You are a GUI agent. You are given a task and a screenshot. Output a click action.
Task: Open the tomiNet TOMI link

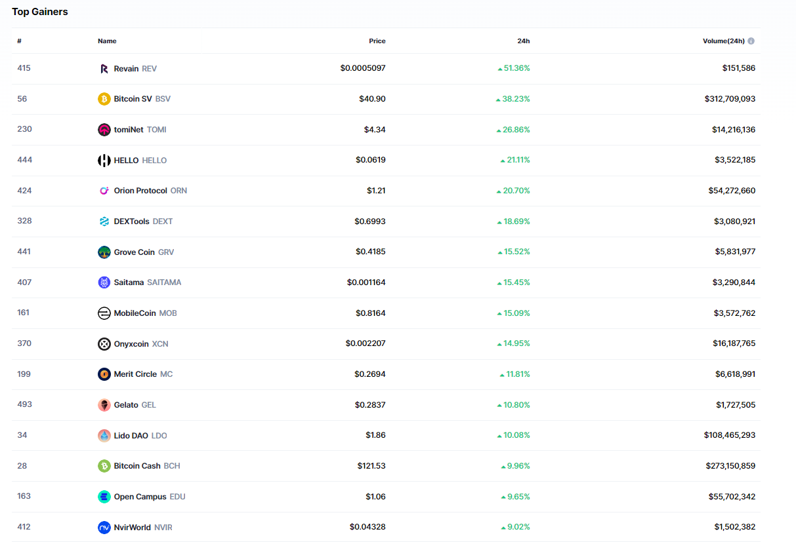point(132,130)
